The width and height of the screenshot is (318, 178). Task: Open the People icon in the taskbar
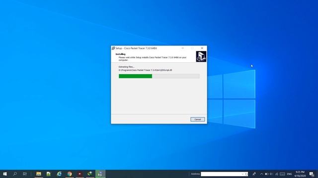click(254, 174)
